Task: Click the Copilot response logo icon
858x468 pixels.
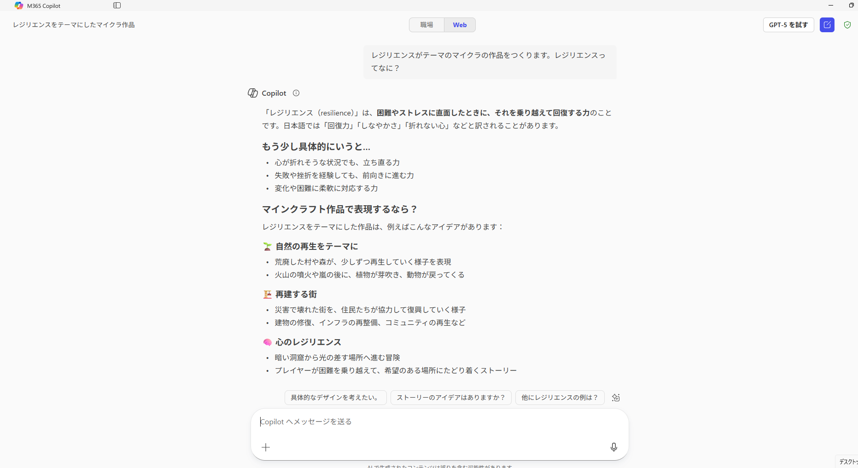Action: point(253,93)
